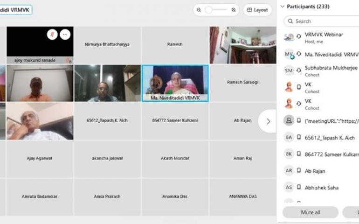Open the Layout button
359x224 pixels.
pos(257,10)
